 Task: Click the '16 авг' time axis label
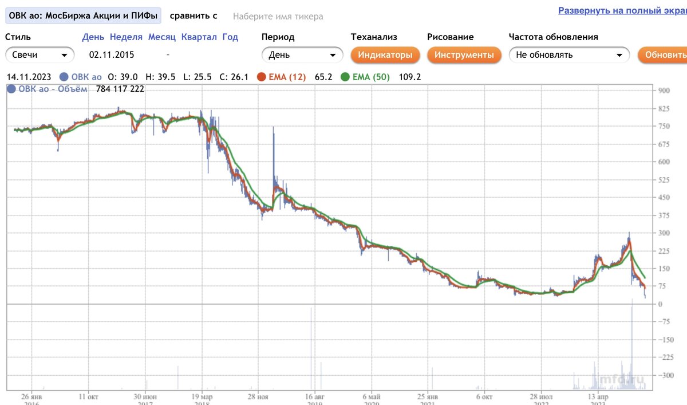[x=315, y=396]
